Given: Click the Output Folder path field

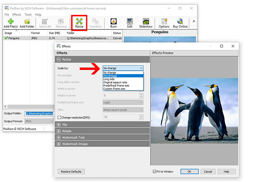Looking at the screenshot, I should tap(39, 113).
